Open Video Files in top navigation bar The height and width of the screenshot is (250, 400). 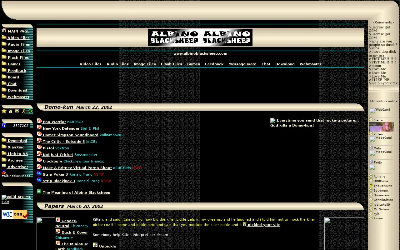(90, 64)
